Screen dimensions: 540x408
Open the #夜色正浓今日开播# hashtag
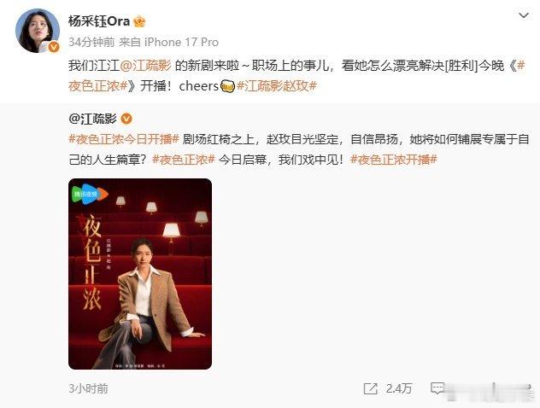point(124,139)
